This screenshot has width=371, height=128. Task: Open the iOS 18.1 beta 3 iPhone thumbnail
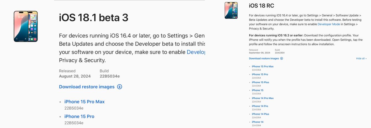26,26
